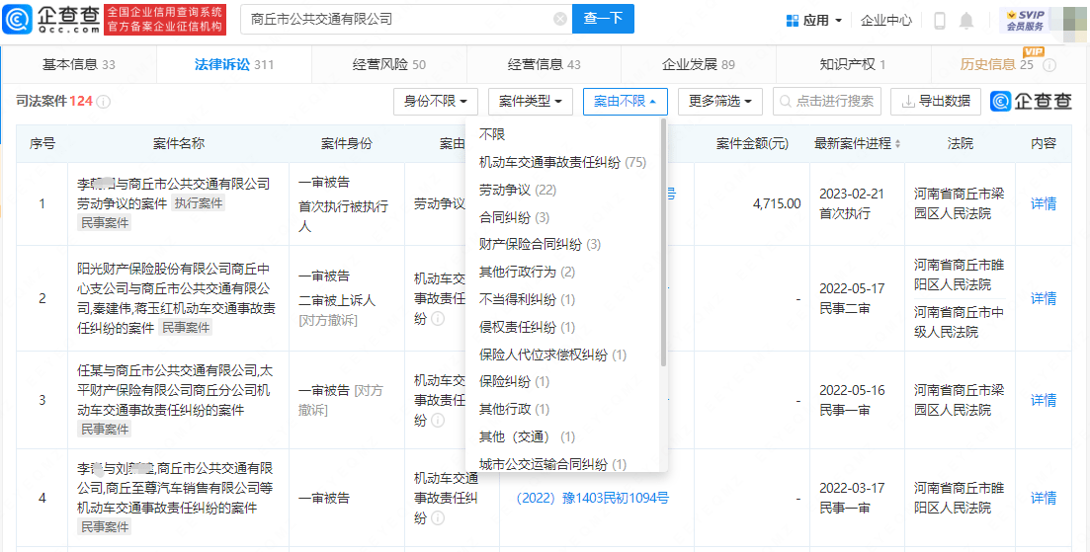Viewport: 1090px width, 552px height.
Task: Switch to 基本信息 tab
Action: 78,64
